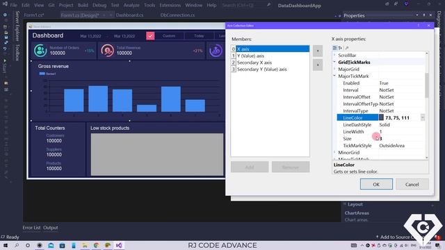
Task: Click OK in the Axis Collection Editor
Action: click(376, 184)
